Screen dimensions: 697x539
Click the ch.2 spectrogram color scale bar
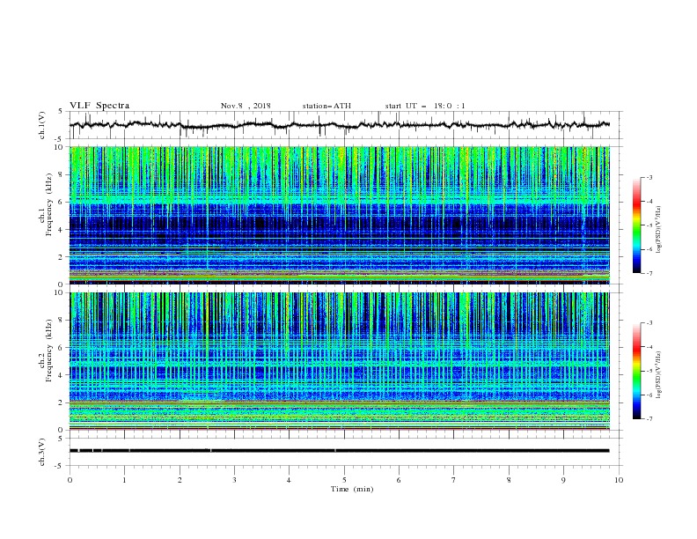(x=636, y=371)
